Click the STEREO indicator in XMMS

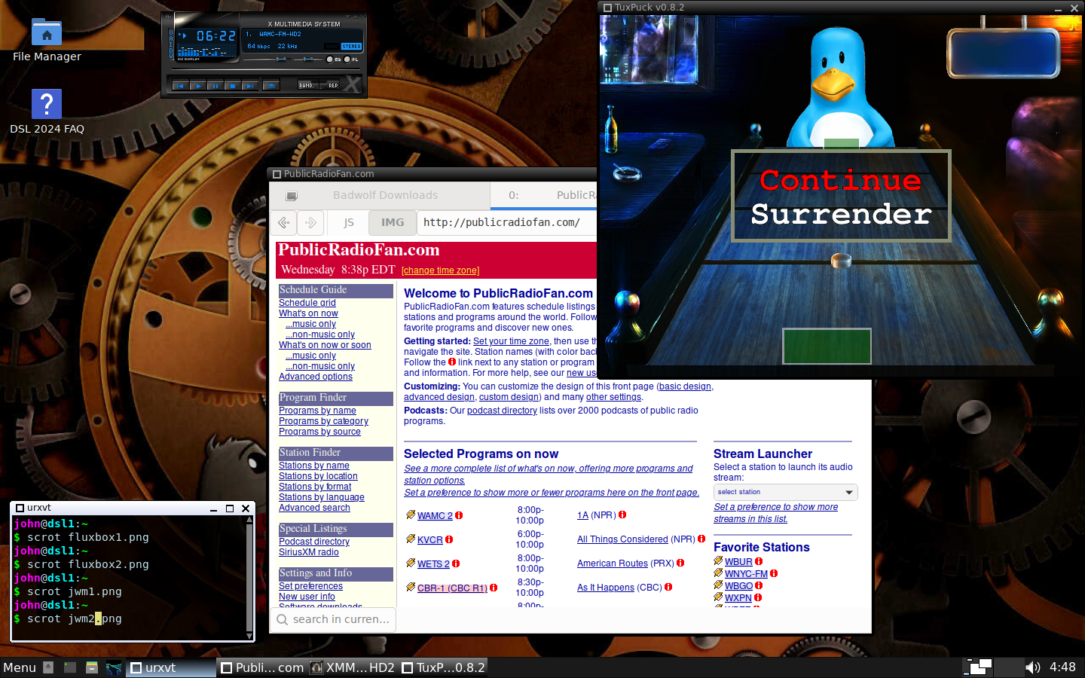[351, 47]
